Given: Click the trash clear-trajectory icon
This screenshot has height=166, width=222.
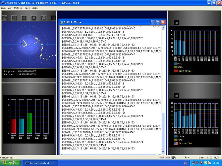Looking at the screenshot, I should pos(44,18).
